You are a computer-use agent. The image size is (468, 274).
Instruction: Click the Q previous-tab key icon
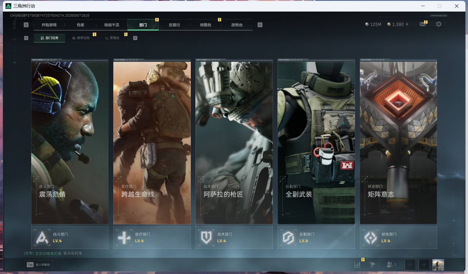pos(26,25)
